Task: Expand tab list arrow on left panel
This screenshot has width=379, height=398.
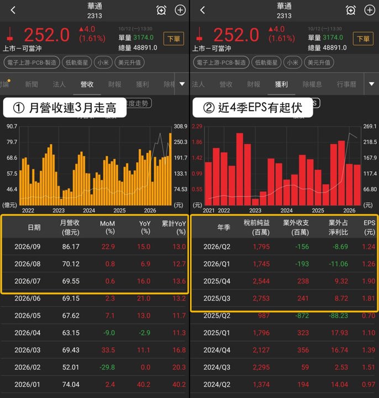Action: [x=182, y=84]
